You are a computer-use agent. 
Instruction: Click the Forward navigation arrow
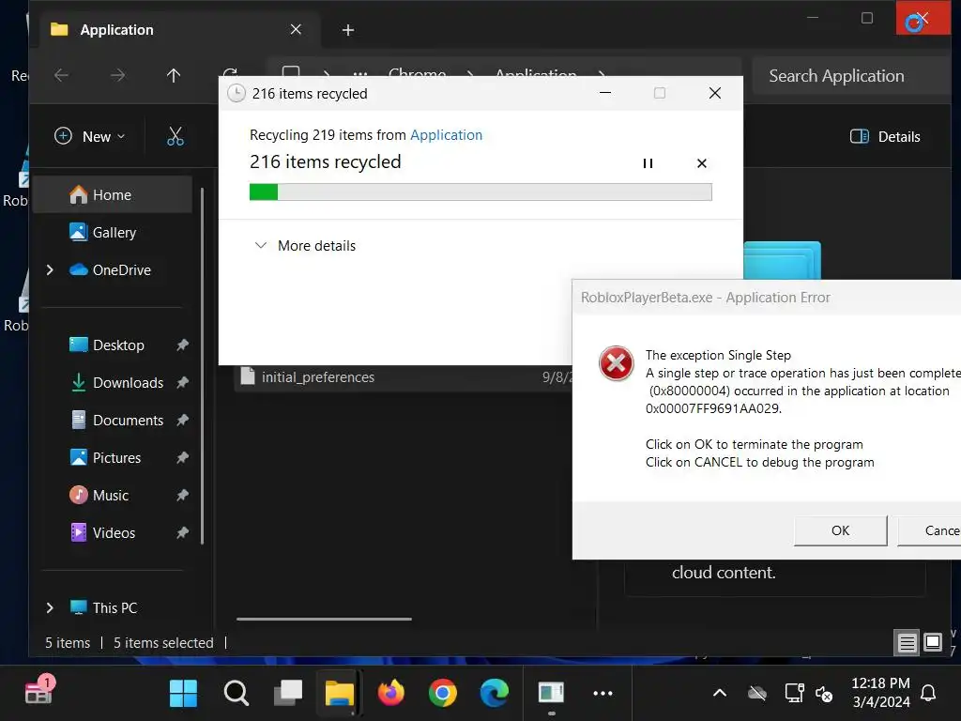tap(117, 75)
